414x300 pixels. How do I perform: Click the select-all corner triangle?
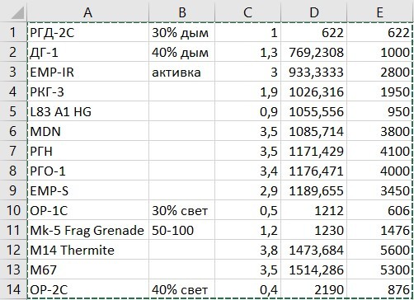[x=18, y=13]
